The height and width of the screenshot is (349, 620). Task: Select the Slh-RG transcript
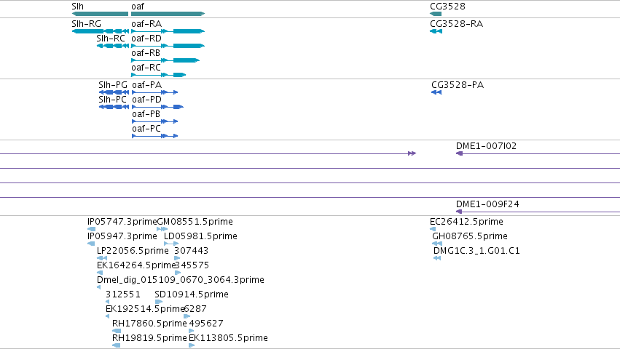(100, 31)
